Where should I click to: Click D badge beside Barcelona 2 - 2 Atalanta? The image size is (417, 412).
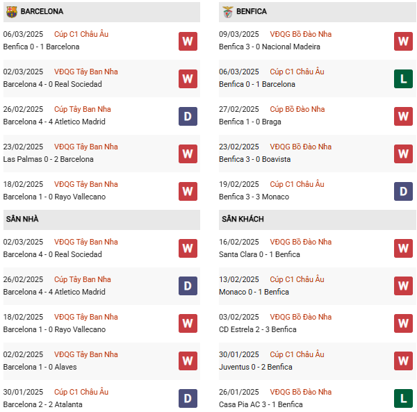(188, 398)
